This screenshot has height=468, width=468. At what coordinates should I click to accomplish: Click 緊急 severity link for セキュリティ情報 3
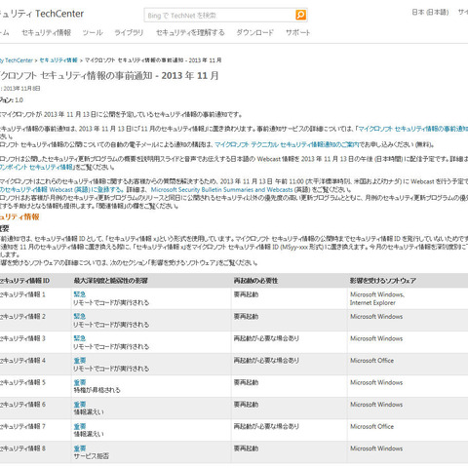79,338
